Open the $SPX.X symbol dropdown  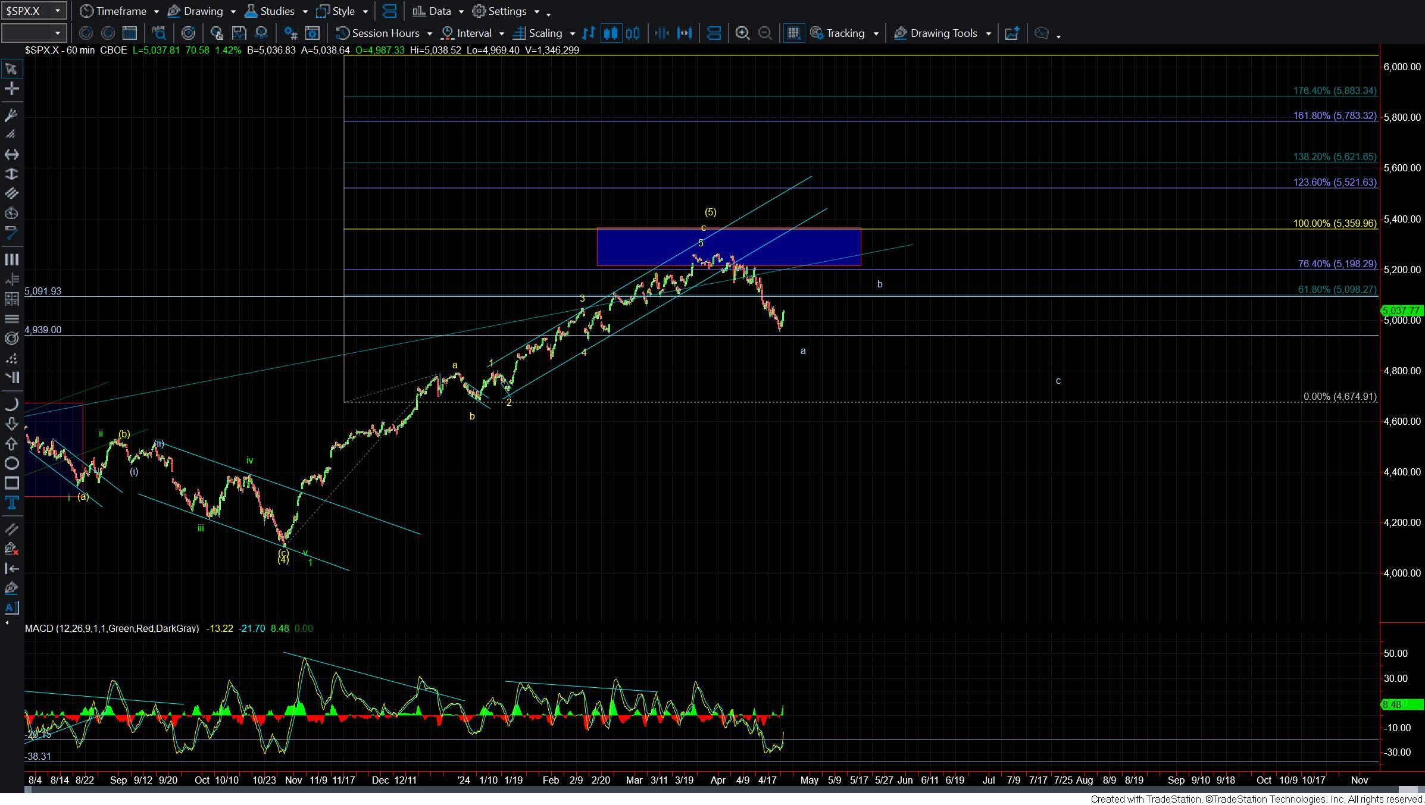coord(58,11)
